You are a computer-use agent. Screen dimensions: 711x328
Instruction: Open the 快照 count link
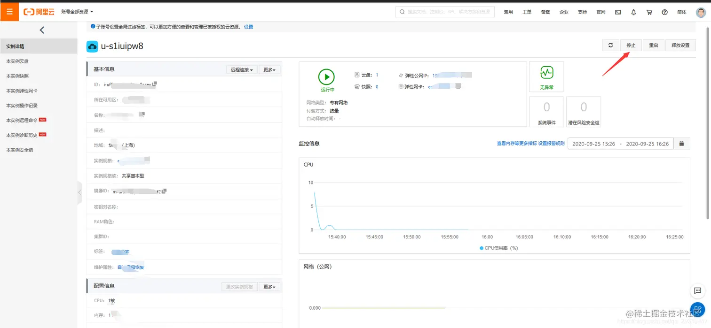coord(377,87)
